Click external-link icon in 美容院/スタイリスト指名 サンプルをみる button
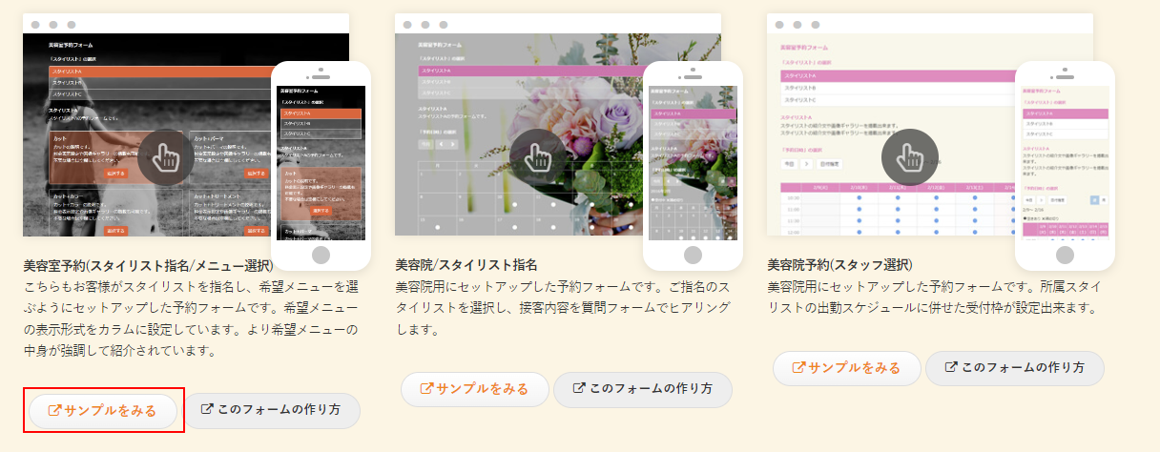The width and height of the screenshot is (1160, 452). pos(427,389)
